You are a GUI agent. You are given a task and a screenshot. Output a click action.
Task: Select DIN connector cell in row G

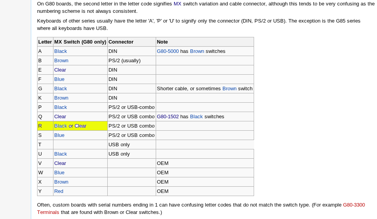click(132, 89)
